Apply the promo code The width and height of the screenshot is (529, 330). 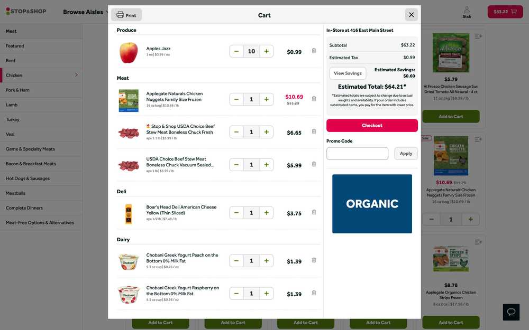click(x=406, y=154)
